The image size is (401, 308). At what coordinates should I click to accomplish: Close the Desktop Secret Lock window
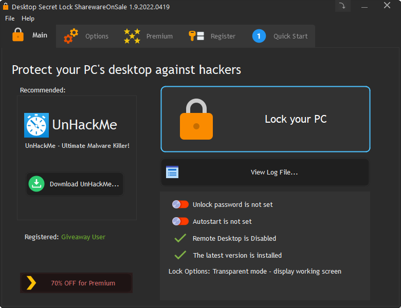click(387, 5)
